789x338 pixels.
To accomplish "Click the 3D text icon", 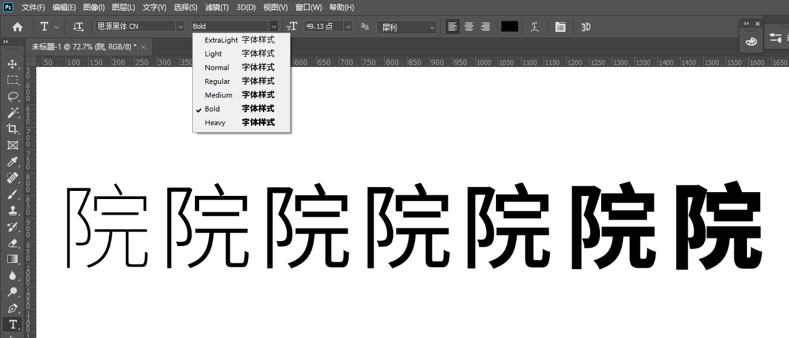I will coord(586,27).
